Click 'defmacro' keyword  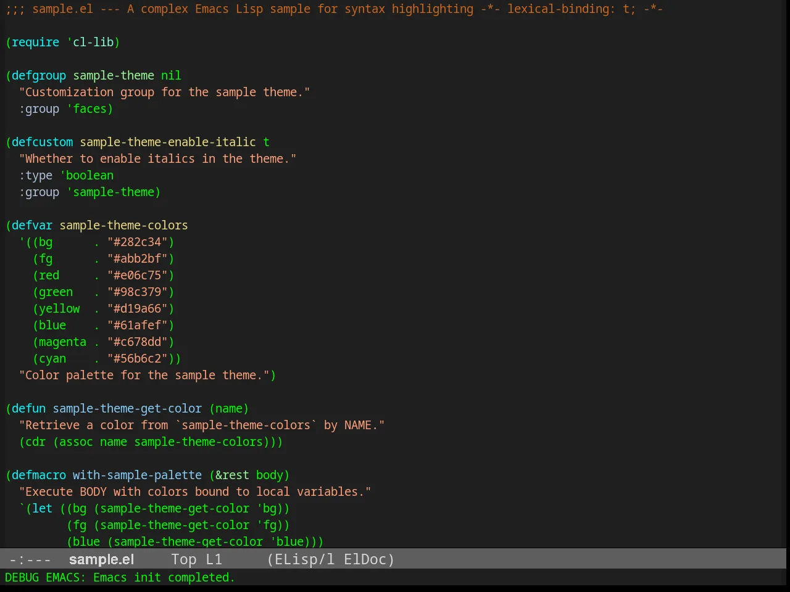(x=39, y=475)
